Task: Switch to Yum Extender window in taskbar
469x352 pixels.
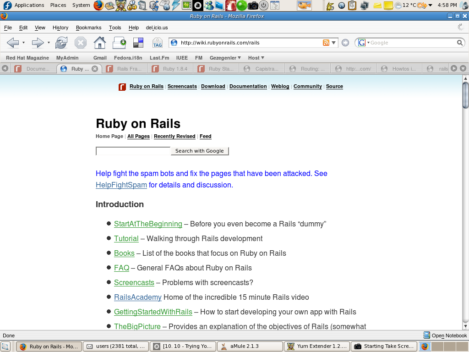Action: 317,346
